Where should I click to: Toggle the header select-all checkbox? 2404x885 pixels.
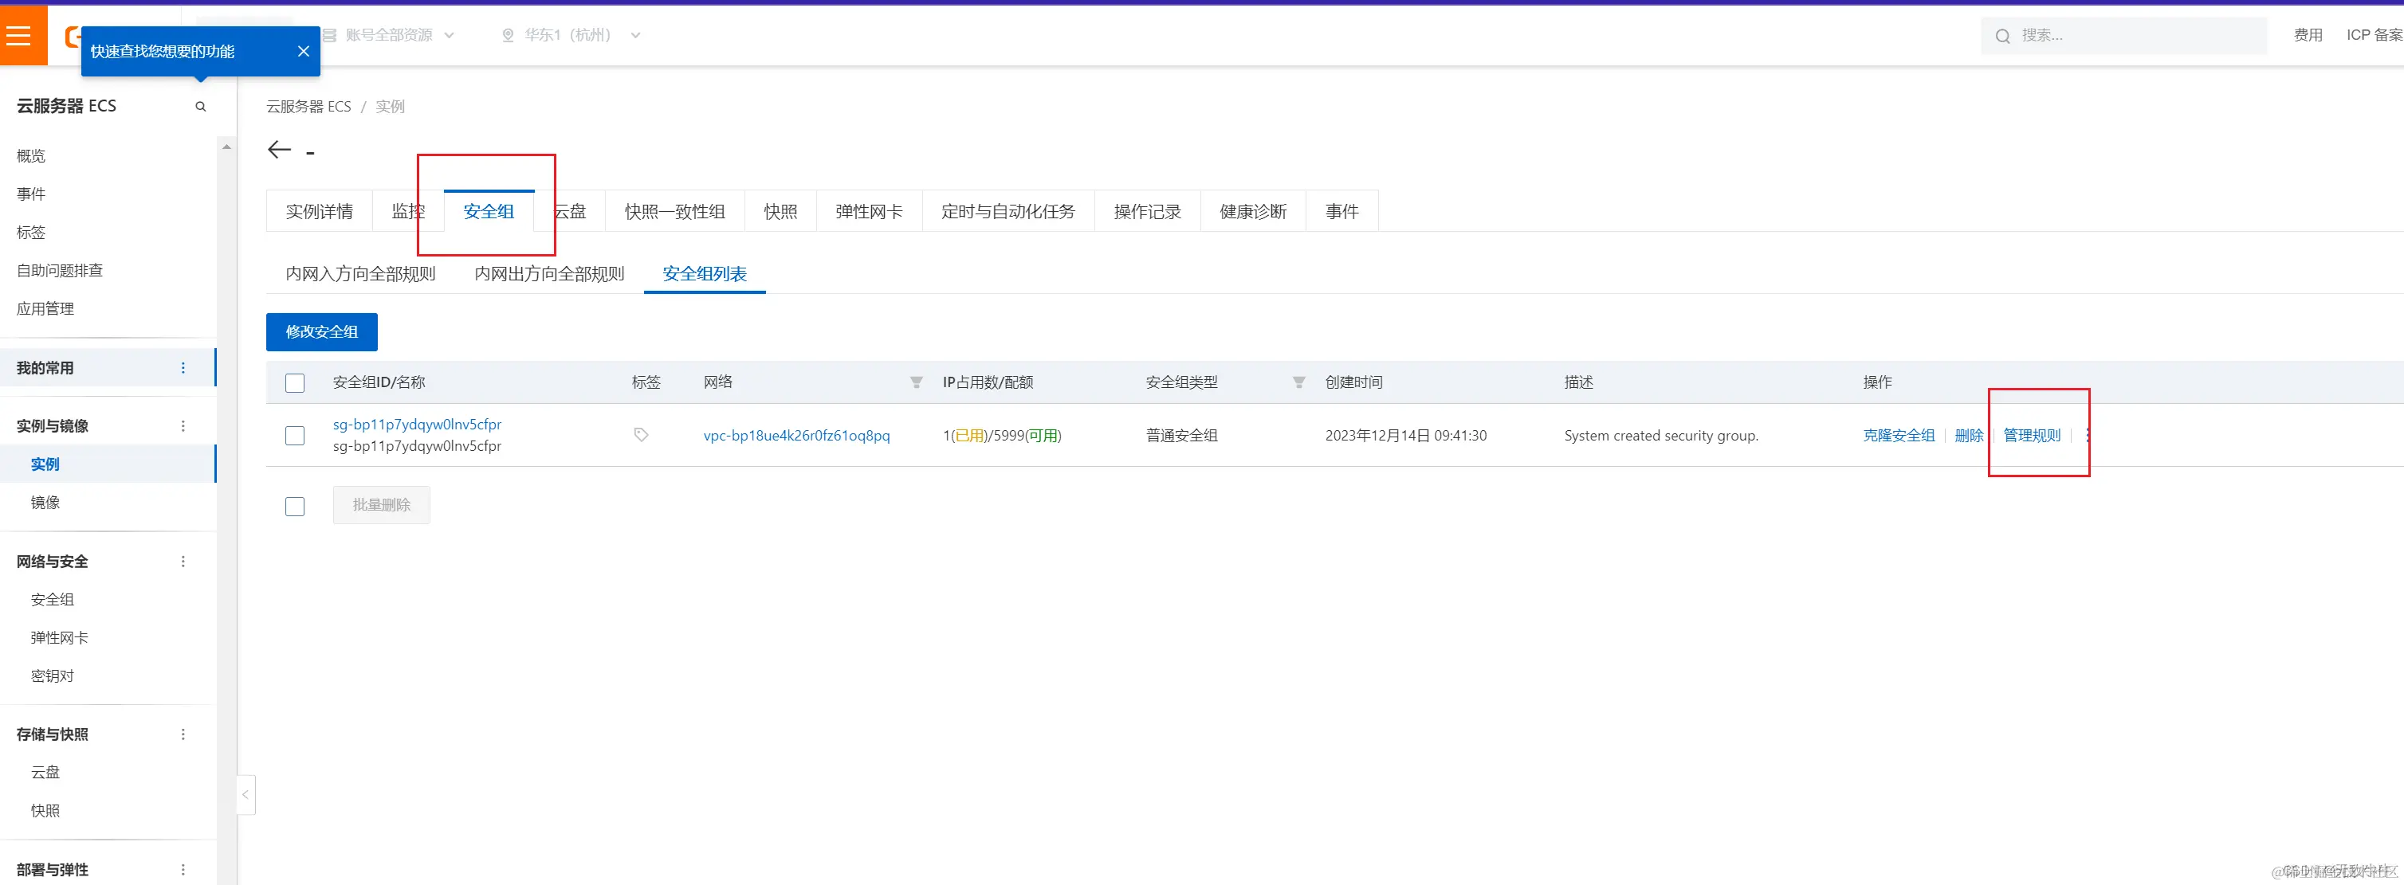pos(295,383)
